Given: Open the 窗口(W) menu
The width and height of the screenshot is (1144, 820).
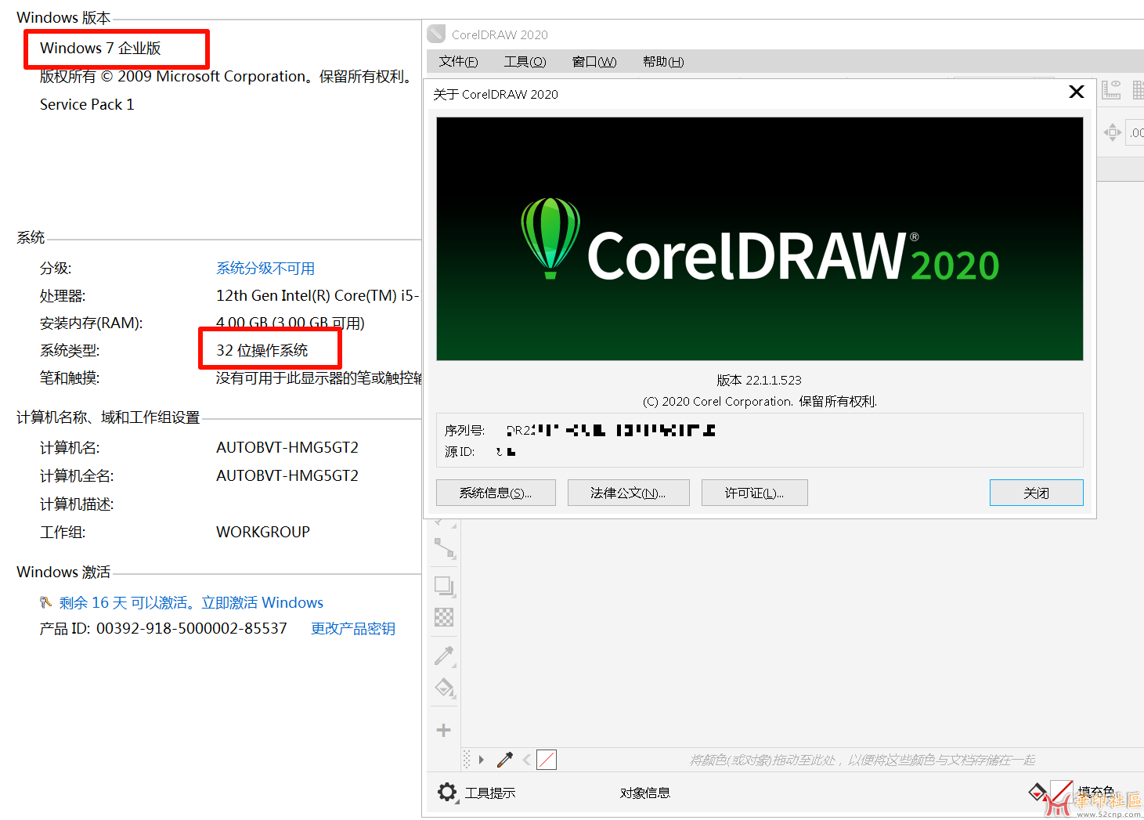Looking at the screenshot, I should (594, 62).
